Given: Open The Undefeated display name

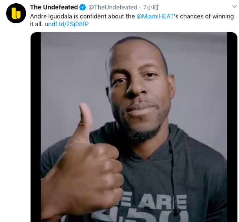Looking at the screenshot, I should pos(54,7).
